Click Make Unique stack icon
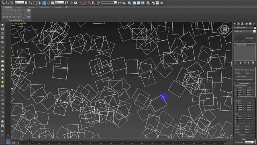The image size is (257, 145). click(245, 63)
